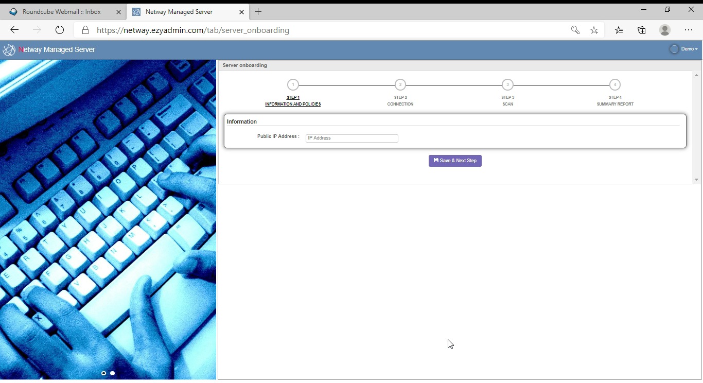Image resolution: width=703 pixels, height=383 pixels.
Task: Click the browser refresh icon
Action: tap(60, 30)
